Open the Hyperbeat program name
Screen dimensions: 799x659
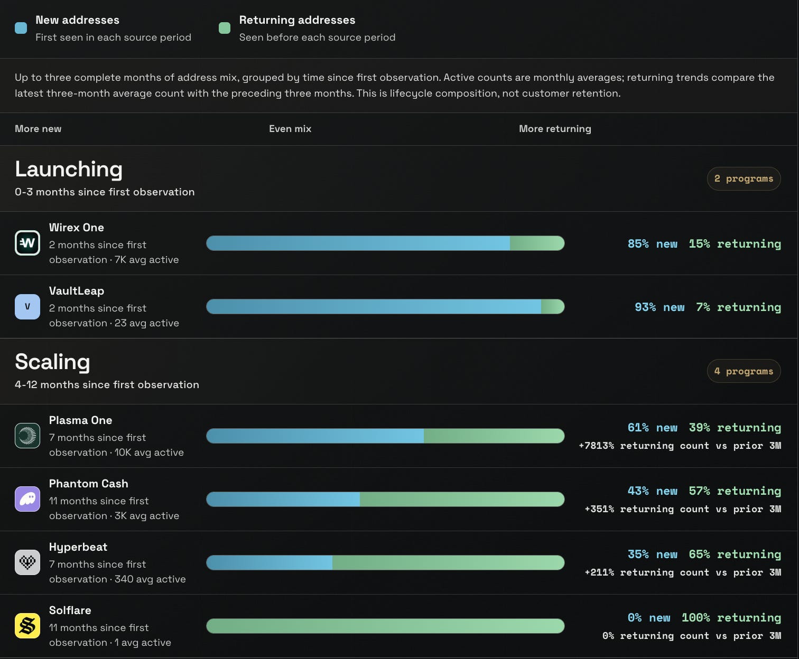78,547
